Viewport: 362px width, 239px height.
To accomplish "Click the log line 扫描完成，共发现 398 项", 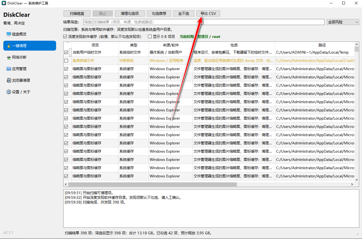I will (x=95, y=202).
